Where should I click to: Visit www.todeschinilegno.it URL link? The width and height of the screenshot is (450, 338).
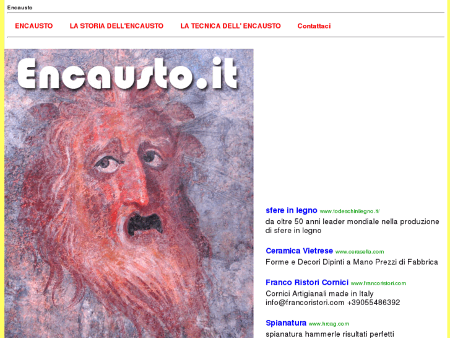point(350,211)
